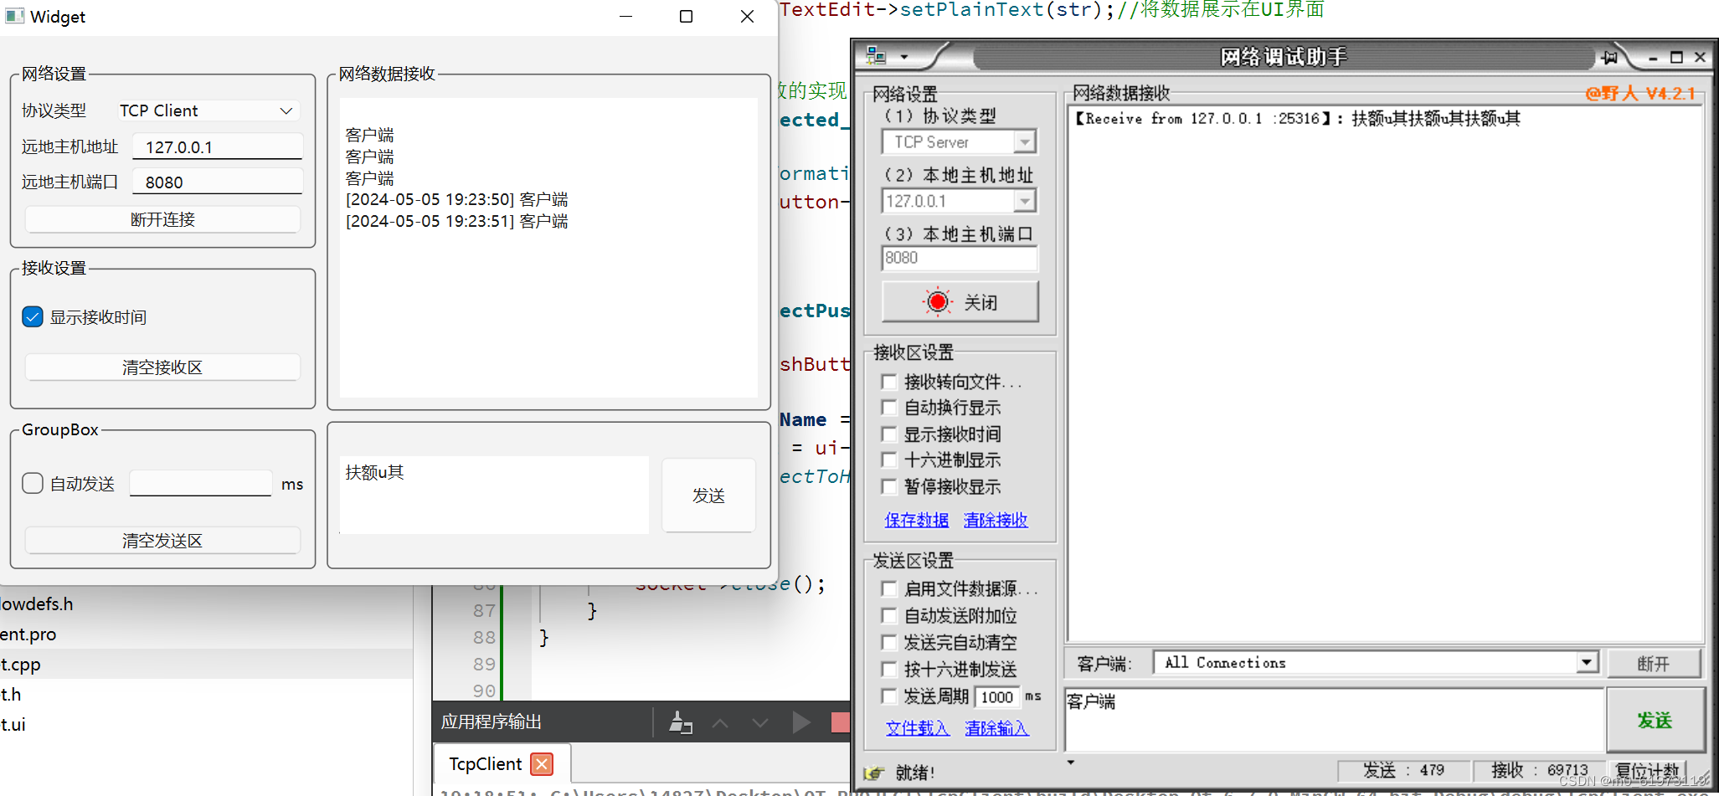Close the TcpClient output tab
This screenshot has height=796, width=1719.
pyautogui.click(x=543, y=764)
